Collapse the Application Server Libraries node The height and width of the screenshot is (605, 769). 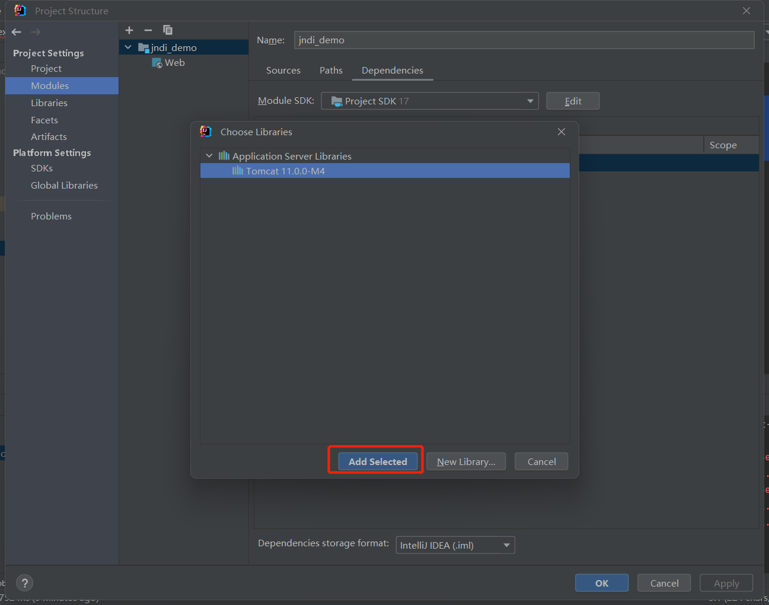pyautogui.click(x=209, y=156)
